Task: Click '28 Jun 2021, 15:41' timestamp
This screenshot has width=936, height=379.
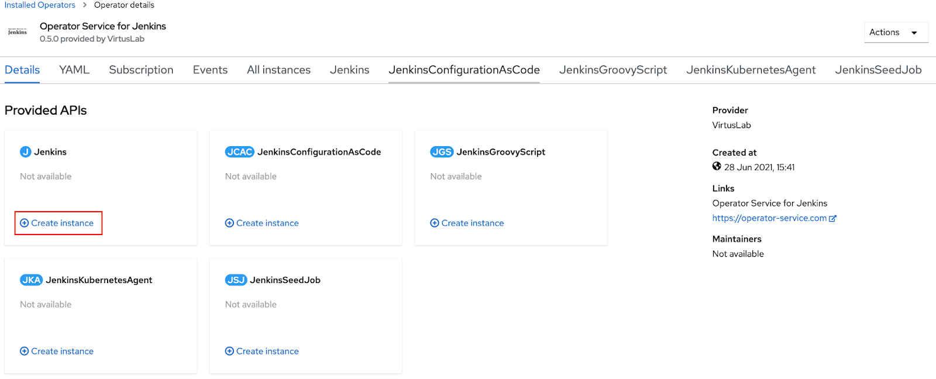Action: [759, 167]
